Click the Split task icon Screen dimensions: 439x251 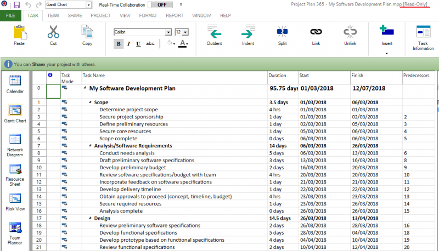click(x=282, y=32)
